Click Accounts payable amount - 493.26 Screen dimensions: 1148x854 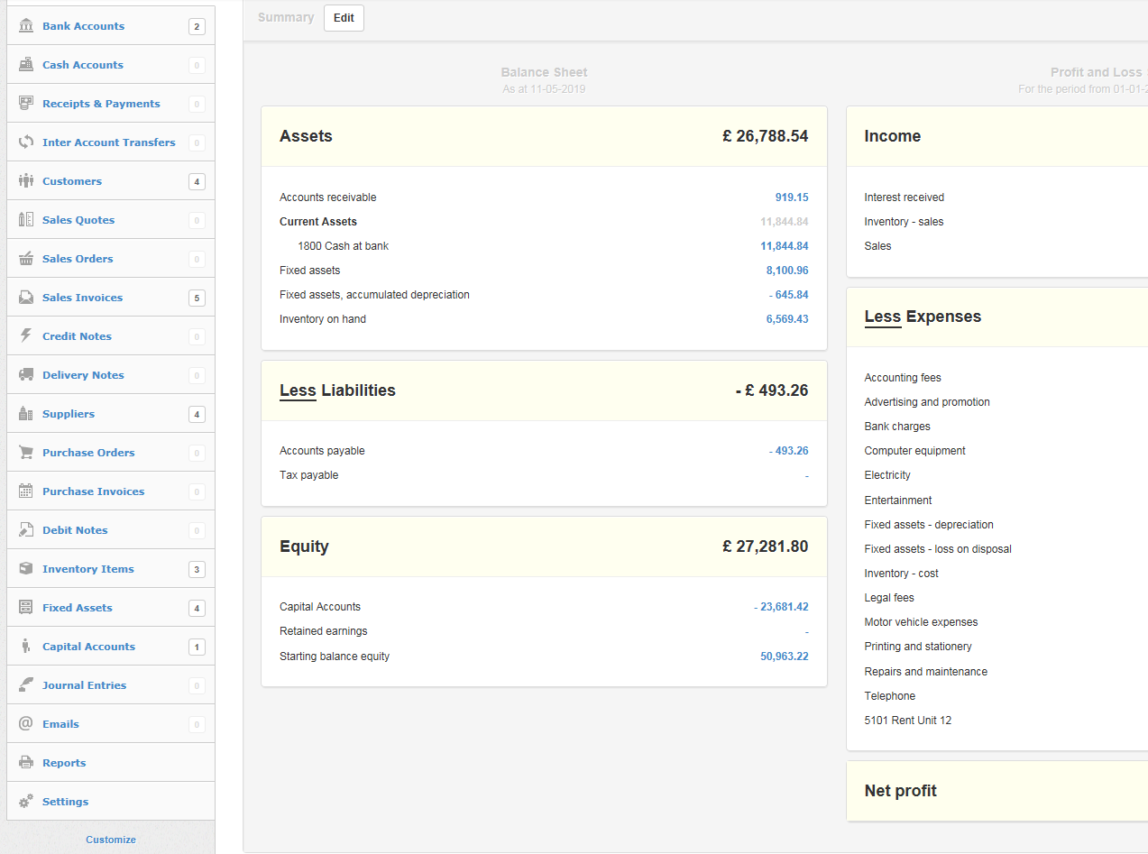(x=789, y=451)
